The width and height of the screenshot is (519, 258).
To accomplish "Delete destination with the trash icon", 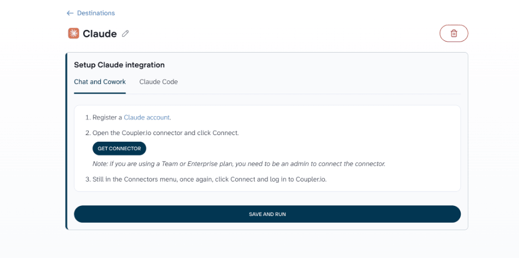I will tap(454, 33).
